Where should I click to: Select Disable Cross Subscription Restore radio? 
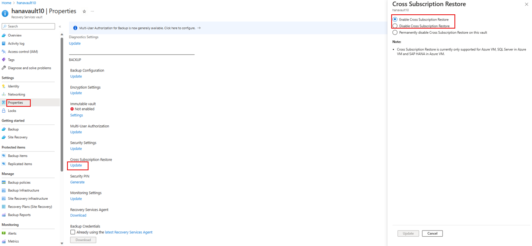pyautogui.click(x=395, y=26)
